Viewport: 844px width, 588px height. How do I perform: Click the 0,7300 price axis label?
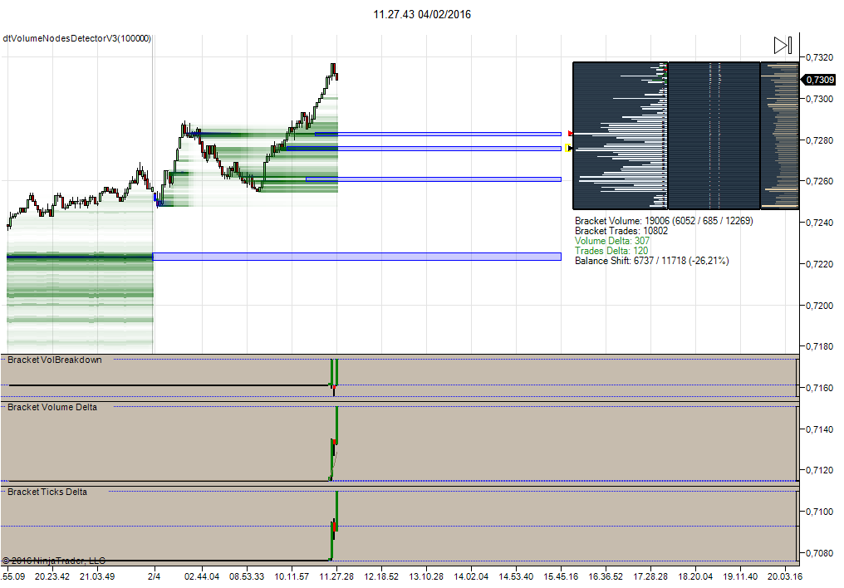(820, 99)
